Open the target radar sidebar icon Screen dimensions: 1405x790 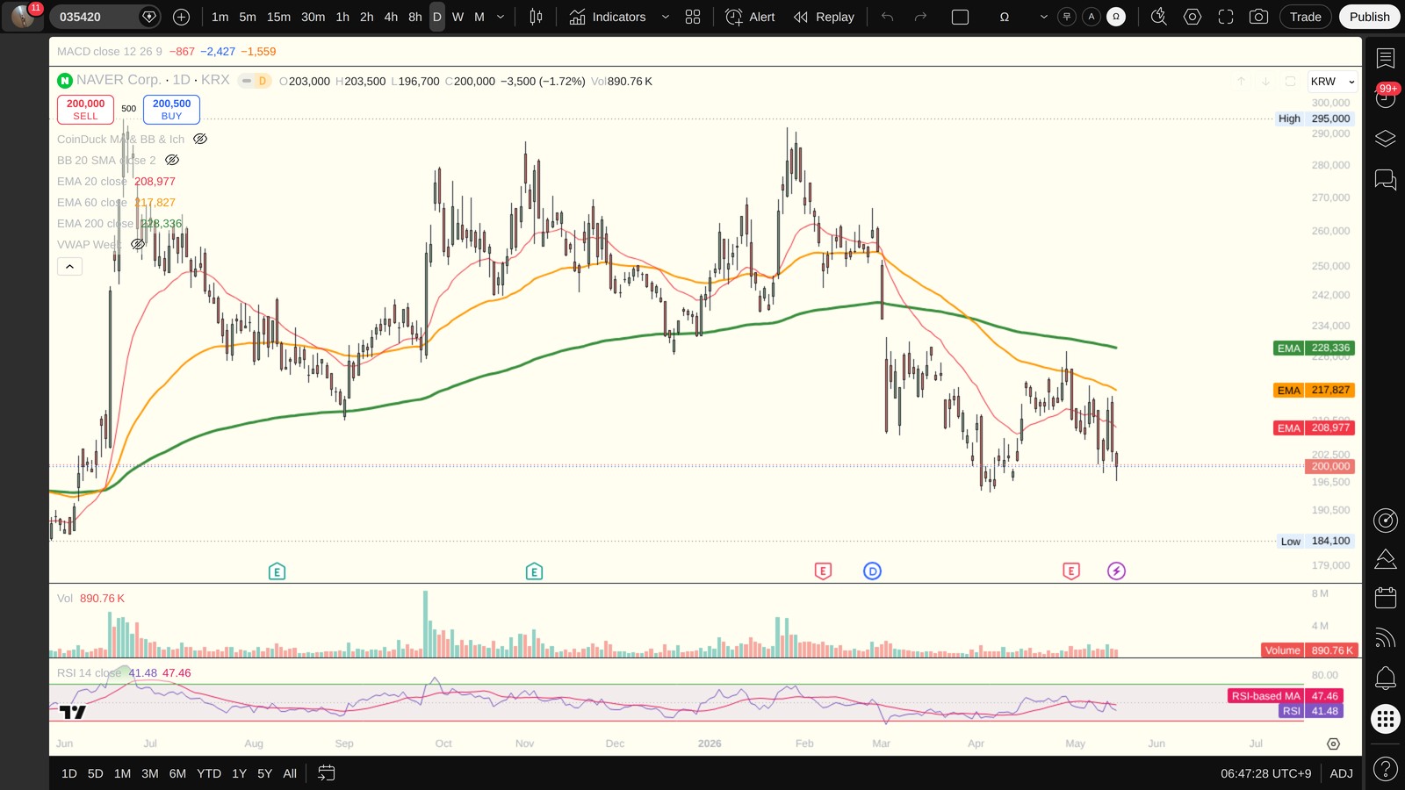1385,521
